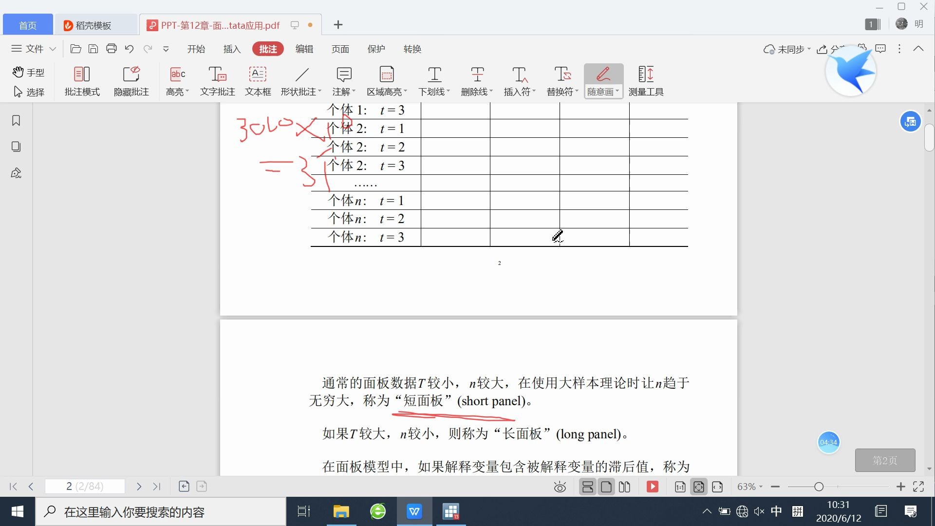935x526 pixels.
Task: Go to the next page arrow button
Action: click(x=139, y=487)
